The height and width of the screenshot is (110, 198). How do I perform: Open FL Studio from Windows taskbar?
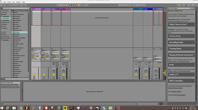coord(27,108)
